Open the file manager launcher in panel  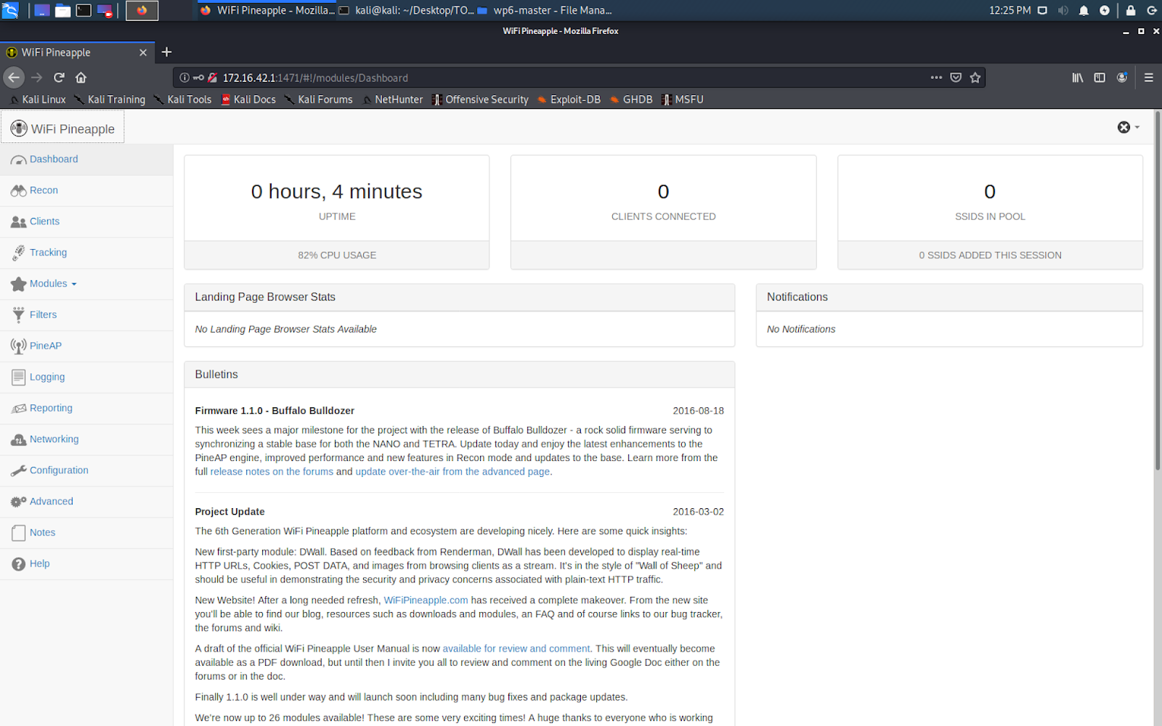[x=62, y=10]
